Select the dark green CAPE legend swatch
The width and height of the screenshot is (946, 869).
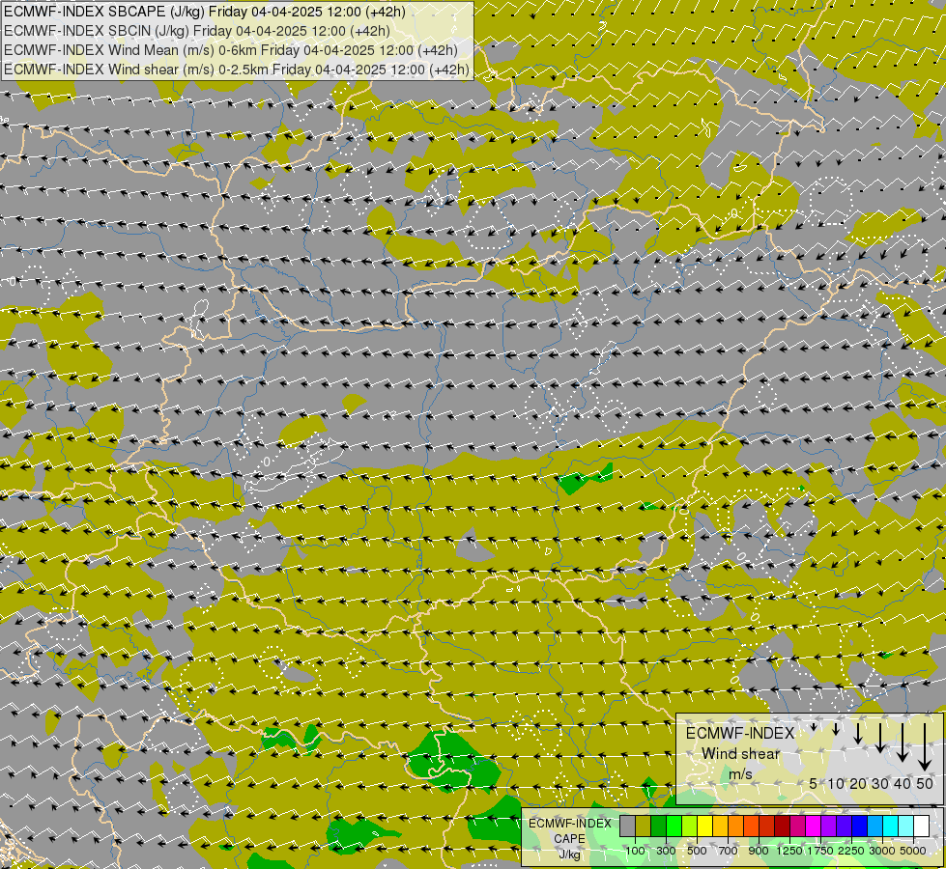(x=658, y=826)
